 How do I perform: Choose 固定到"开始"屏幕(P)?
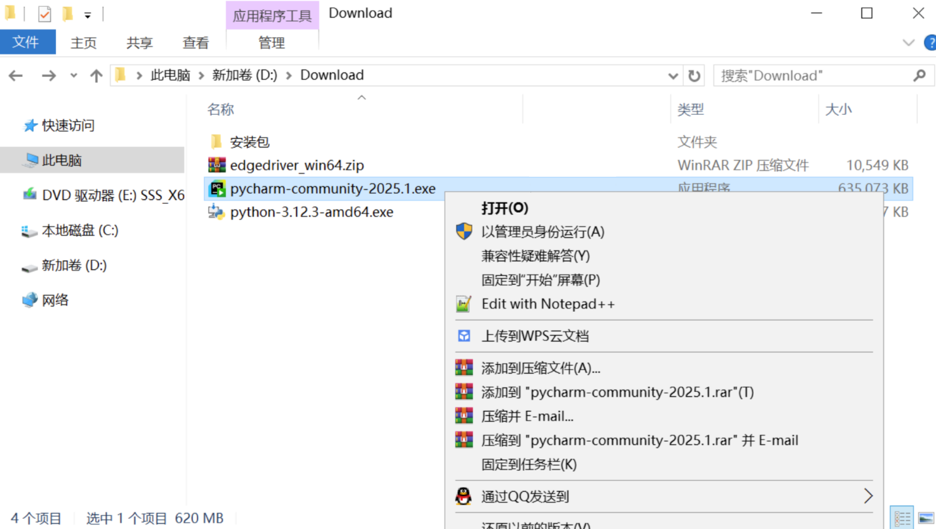point(541,280)
